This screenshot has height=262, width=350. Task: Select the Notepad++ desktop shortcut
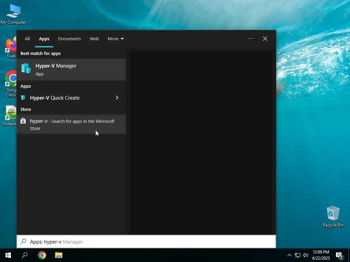10,115
